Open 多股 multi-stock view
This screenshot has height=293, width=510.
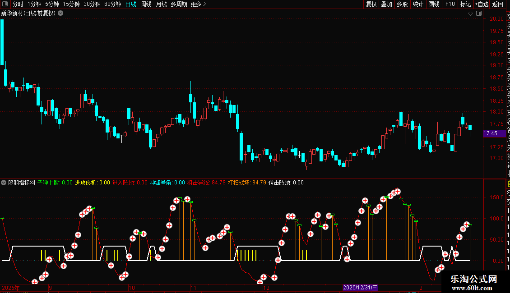point(402,4)
